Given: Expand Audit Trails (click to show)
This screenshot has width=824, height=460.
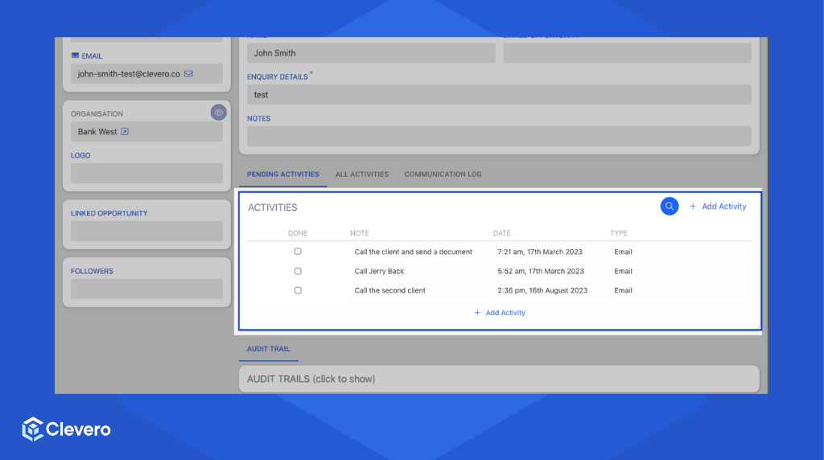Looking at the screenshot, I should click(x=499, y=379).
